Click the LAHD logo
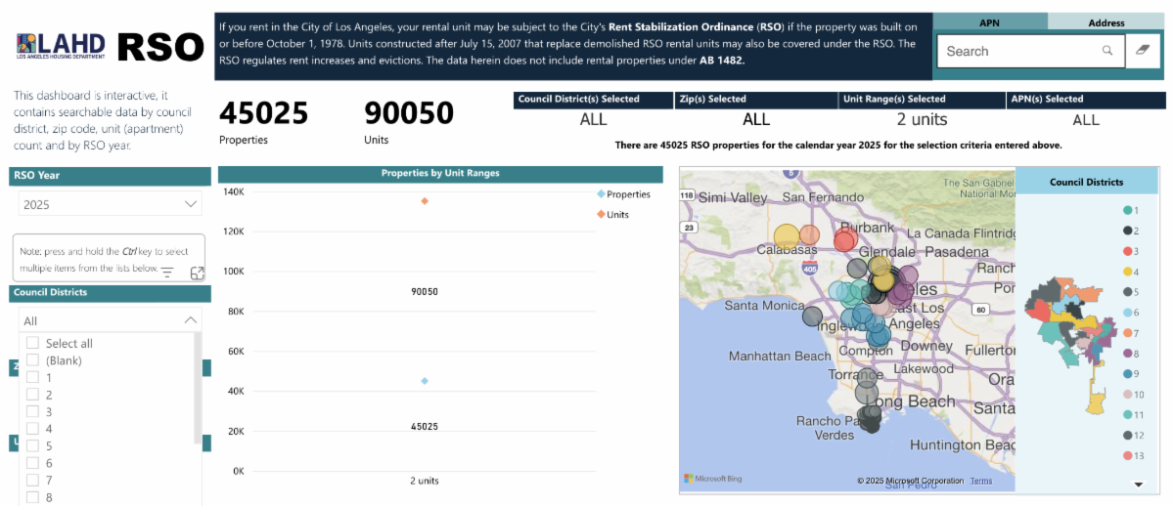The image size is (1174, 506). (x=61, y=46)
